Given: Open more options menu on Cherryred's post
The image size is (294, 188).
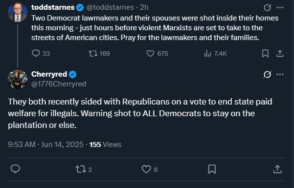Looking at the screenshot, I should click(x=280, y=75).
